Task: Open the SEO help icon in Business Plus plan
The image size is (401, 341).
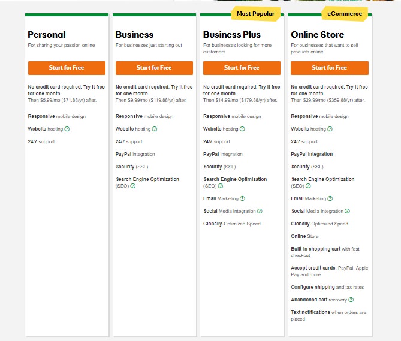Action: (221, 186)
